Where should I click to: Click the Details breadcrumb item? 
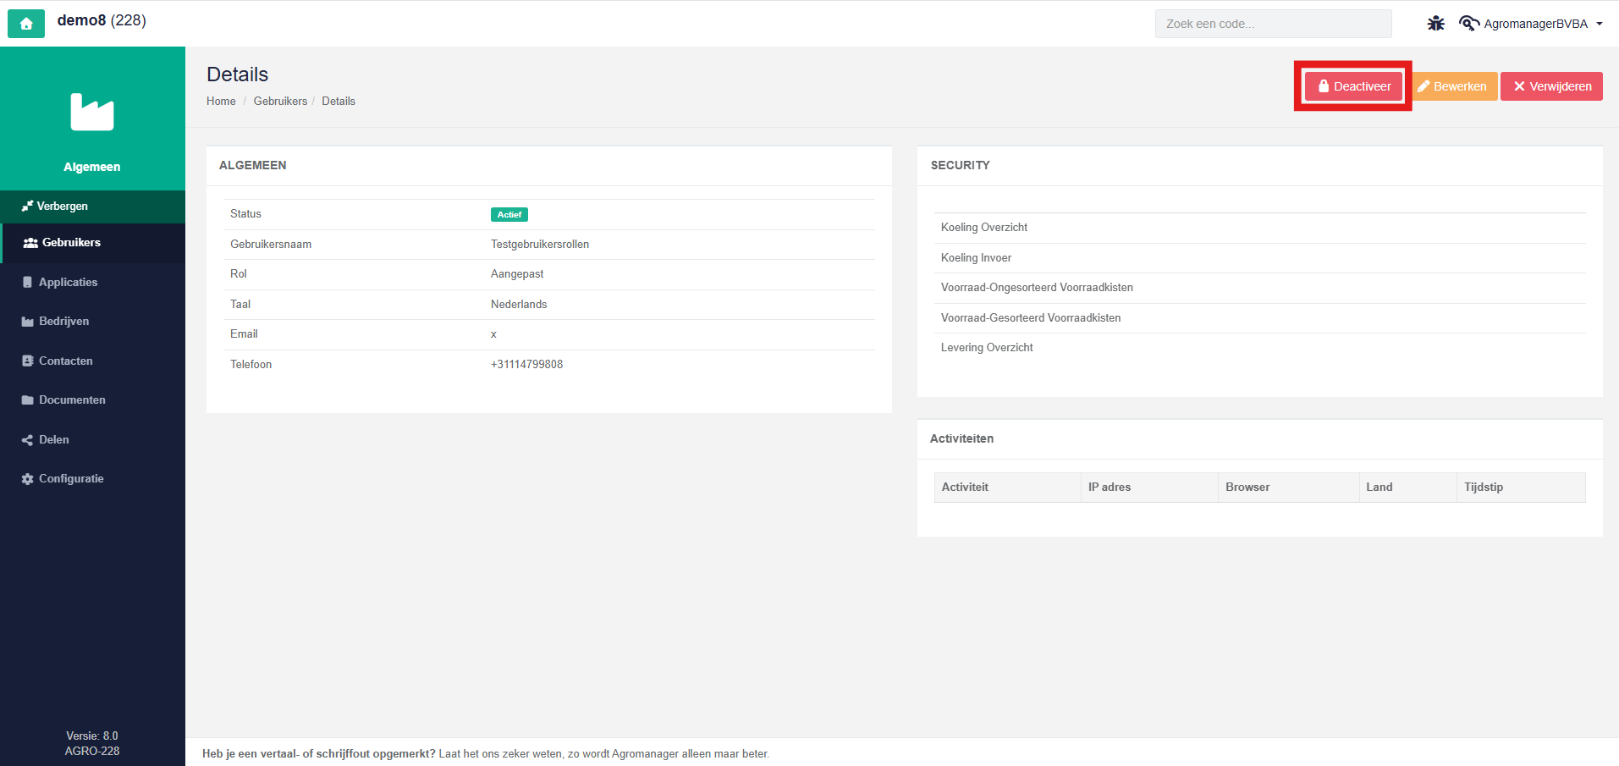[339, 101]
